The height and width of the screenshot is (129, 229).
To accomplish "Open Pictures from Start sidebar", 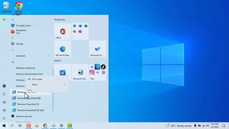I will (4, 102).
